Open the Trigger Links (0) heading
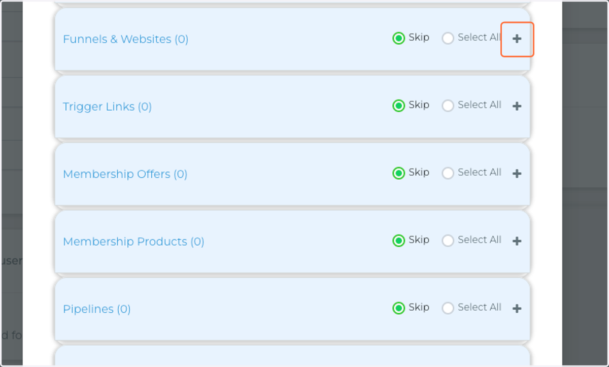 point(107,107)
